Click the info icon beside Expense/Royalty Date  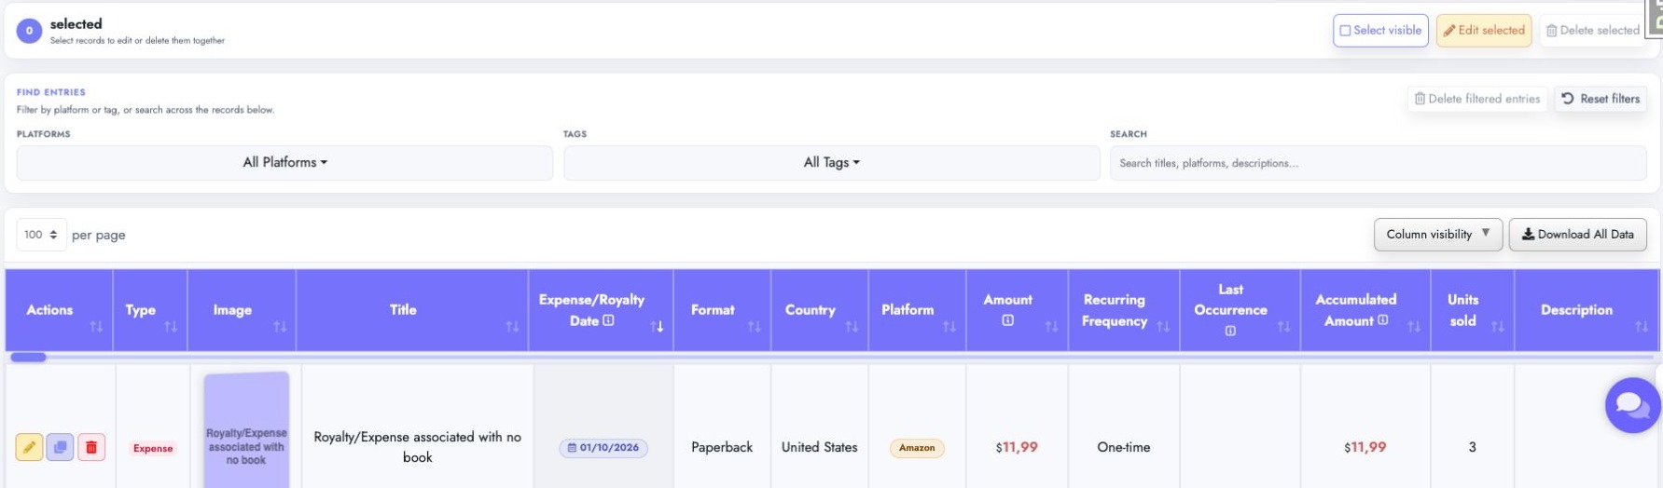pyautogui.click(x=608, y=320)
